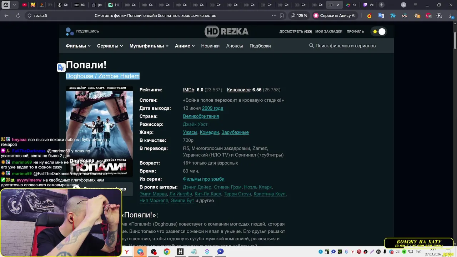Open the Анонсы section
This screenshot has height=257, width=457.
coord(235,46)
